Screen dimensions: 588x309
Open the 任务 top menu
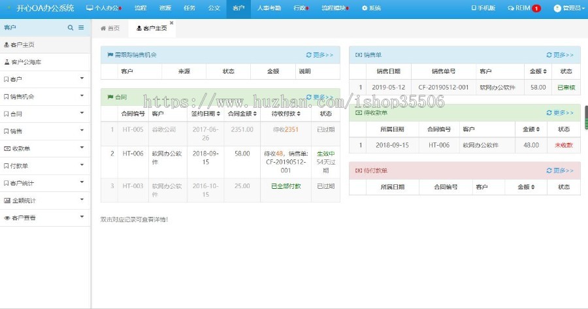(189, 8)
